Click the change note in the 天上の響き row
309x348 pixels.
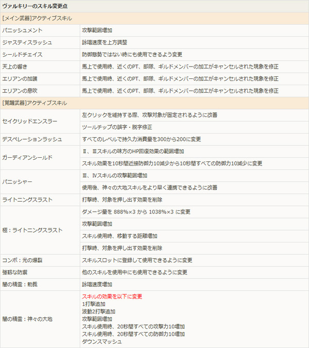(180, 67)
